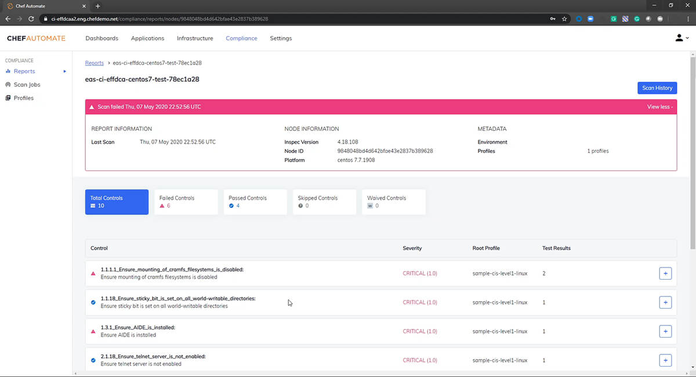Viewport: 696px width, 377px height.
Task: Filter by Failed Controls
Action: 186,202
